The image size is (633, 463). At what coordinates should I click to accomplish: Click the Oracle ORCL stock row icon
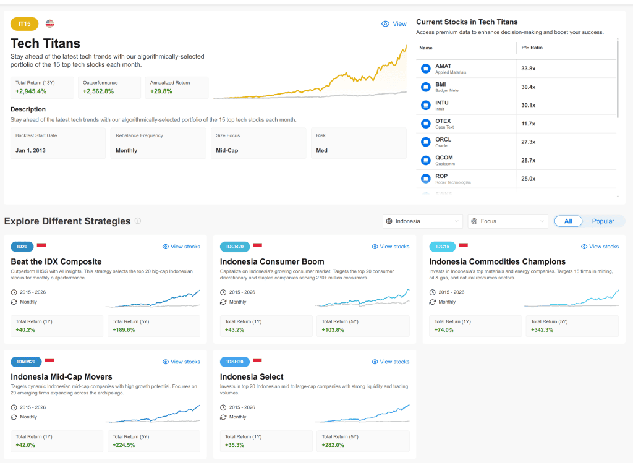(425, 142)
